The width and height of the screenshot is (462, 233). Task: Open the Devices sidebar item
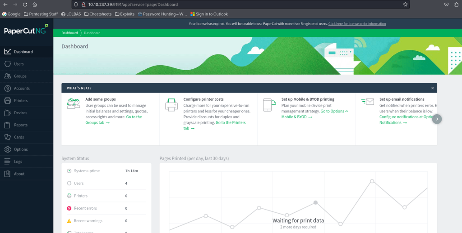[20, 113]
